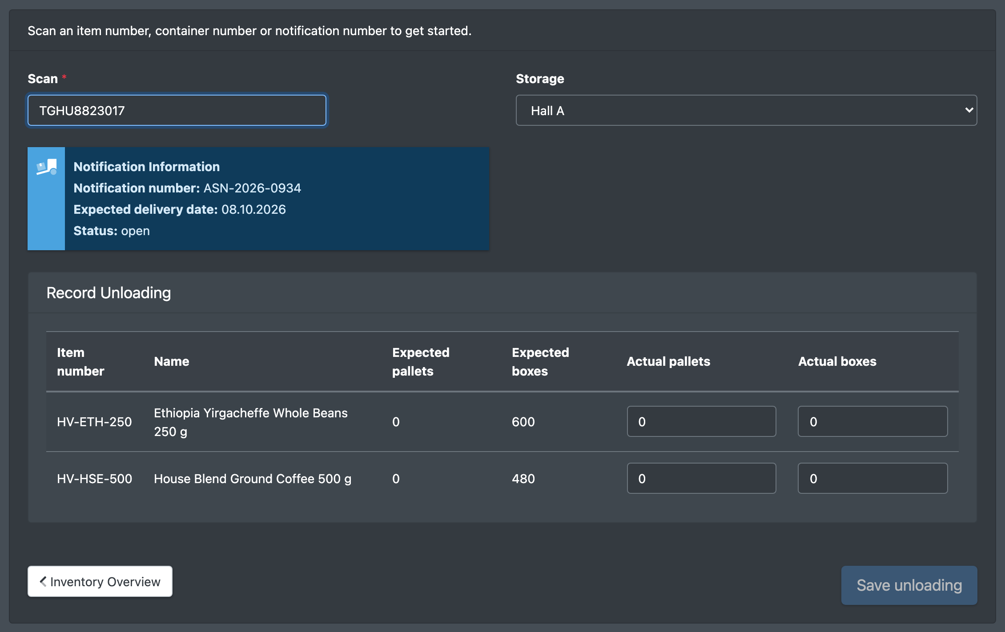Edit actual pallets for HV-ETH-250
This screenshot has width=1005, height=632.
[701, 421]
